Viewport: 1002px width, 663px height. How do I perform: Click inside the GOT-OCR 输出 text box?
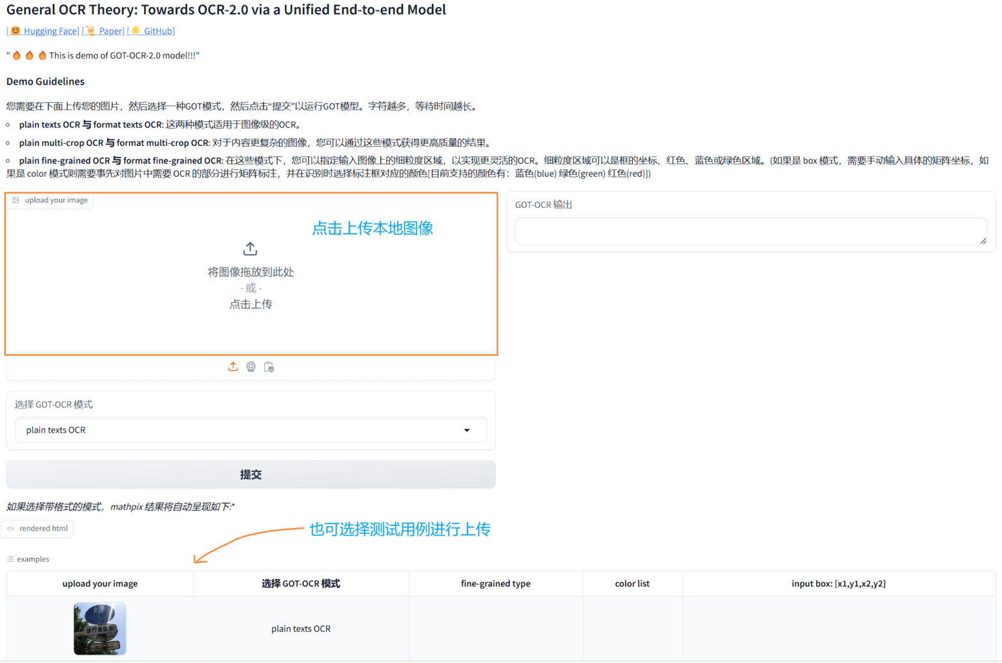click(x=750, y=231)
